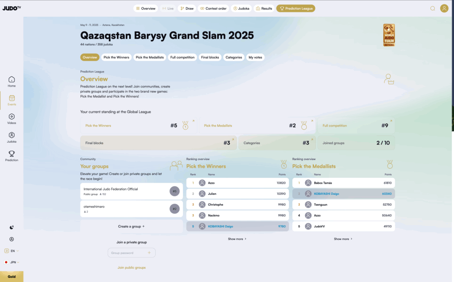This screenshot has width=454, height=282.
Task: Submit group password plus icon
Action: pyautogui.click(x=149, y=253)
